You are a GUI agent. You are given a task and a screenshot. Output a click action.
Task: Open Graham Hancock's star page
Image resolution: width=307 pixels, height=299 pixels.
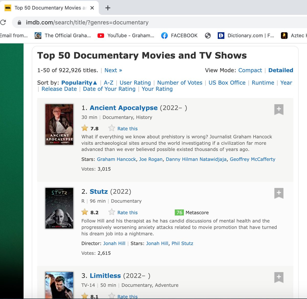(x=116, y=159)
